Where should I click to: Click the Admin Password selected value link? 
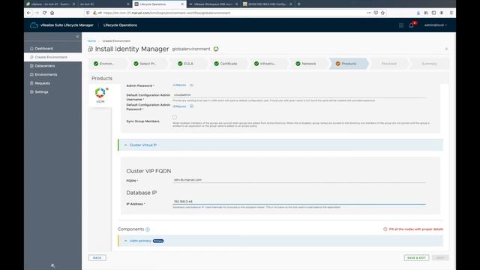(x=179, y=85)
